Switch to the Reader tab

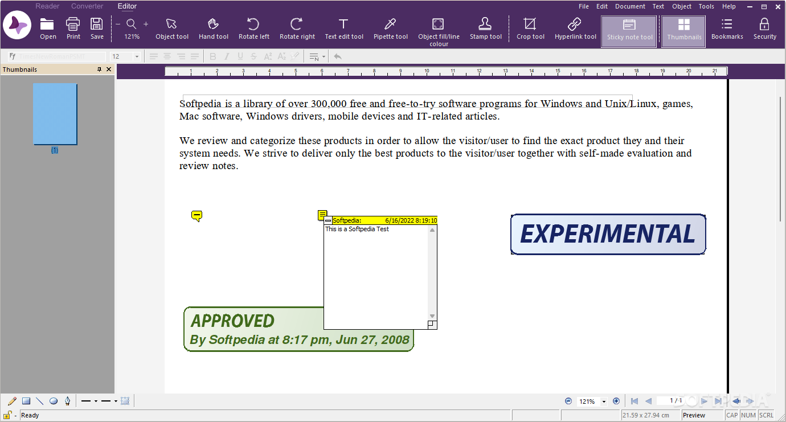coord(47,6)
